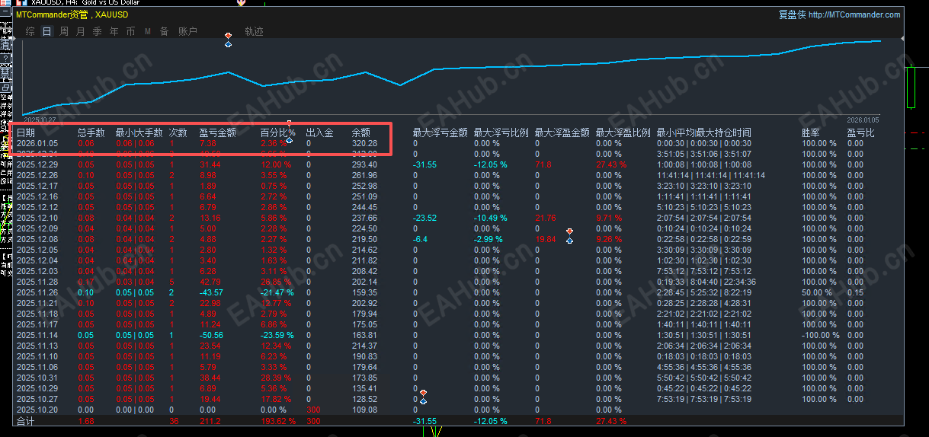Viewport: 929px width, 437px height.
Task: Open the 季 quarterly tab
Action: tap(98, 31)
